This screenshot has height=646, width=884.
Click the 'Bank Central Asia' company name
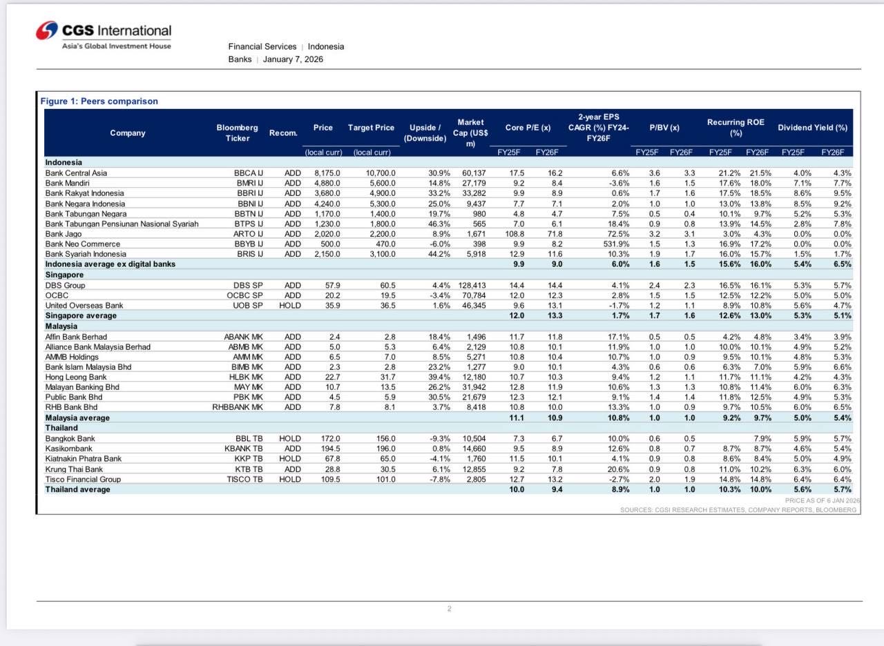(x=76, y=173)
